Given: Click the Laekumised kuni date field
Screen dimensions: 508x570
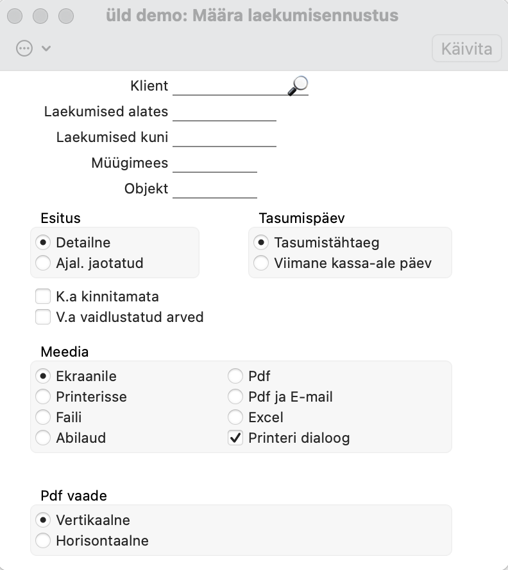Looking at the screenshot, I should (224, 138).
